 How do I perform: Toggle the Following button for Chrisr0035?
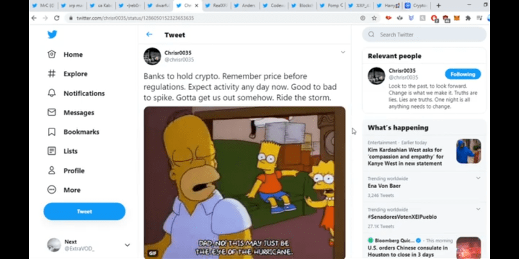(463, 74)
